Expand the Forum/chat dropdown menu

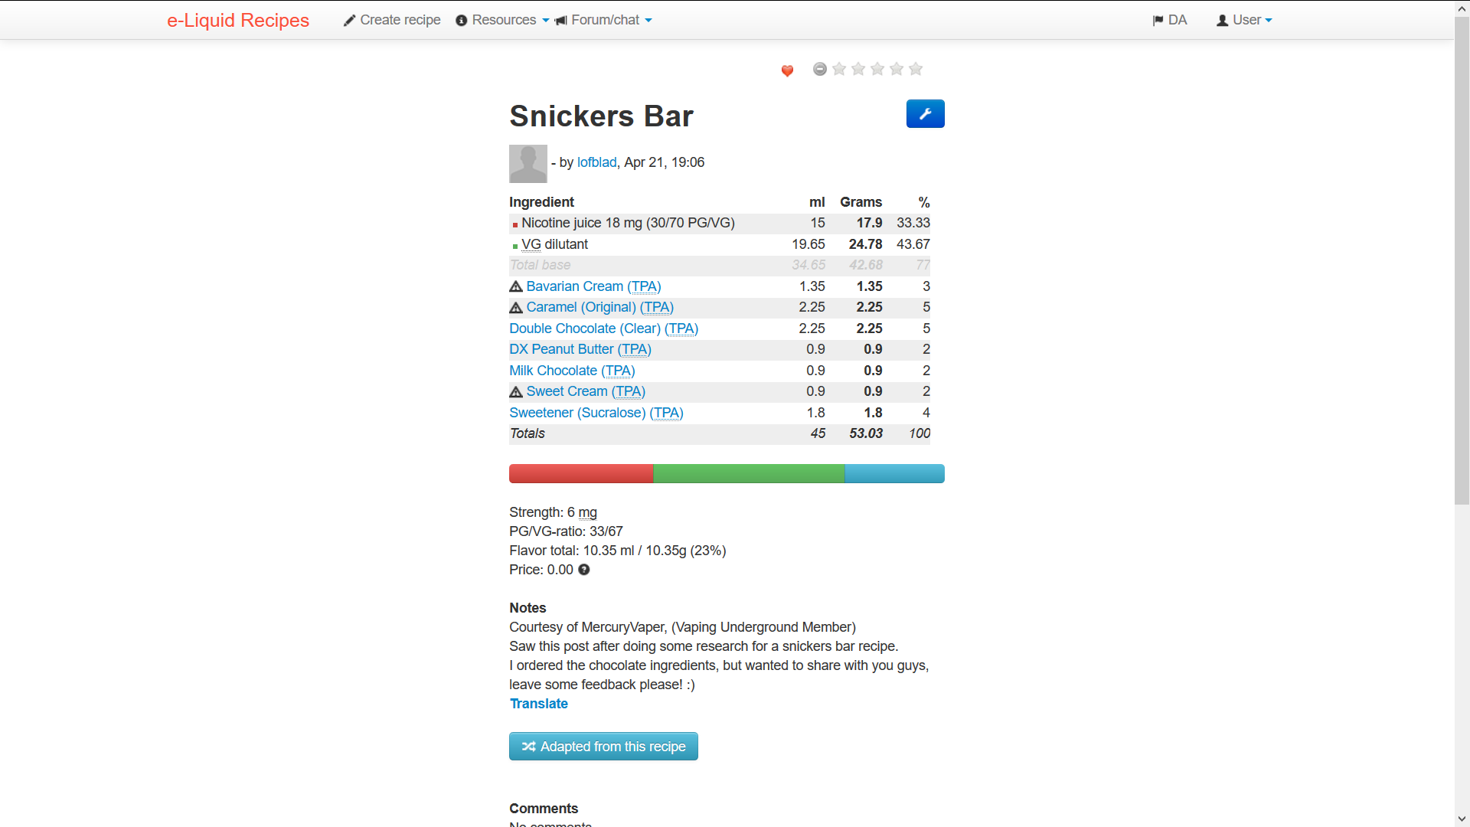pos(603,20)
